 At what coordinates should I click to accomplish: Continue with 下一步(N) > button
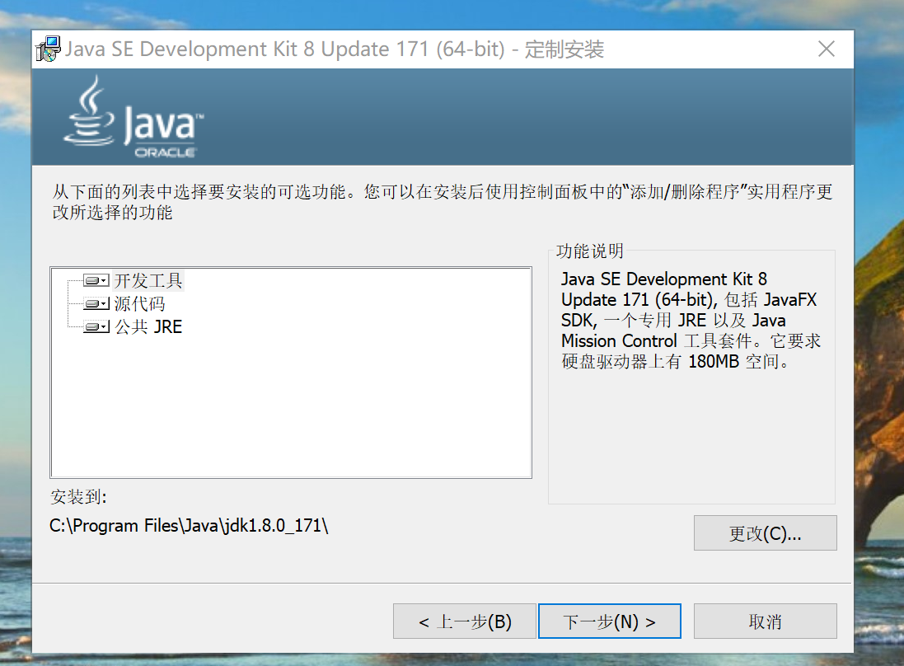(609, 621)
